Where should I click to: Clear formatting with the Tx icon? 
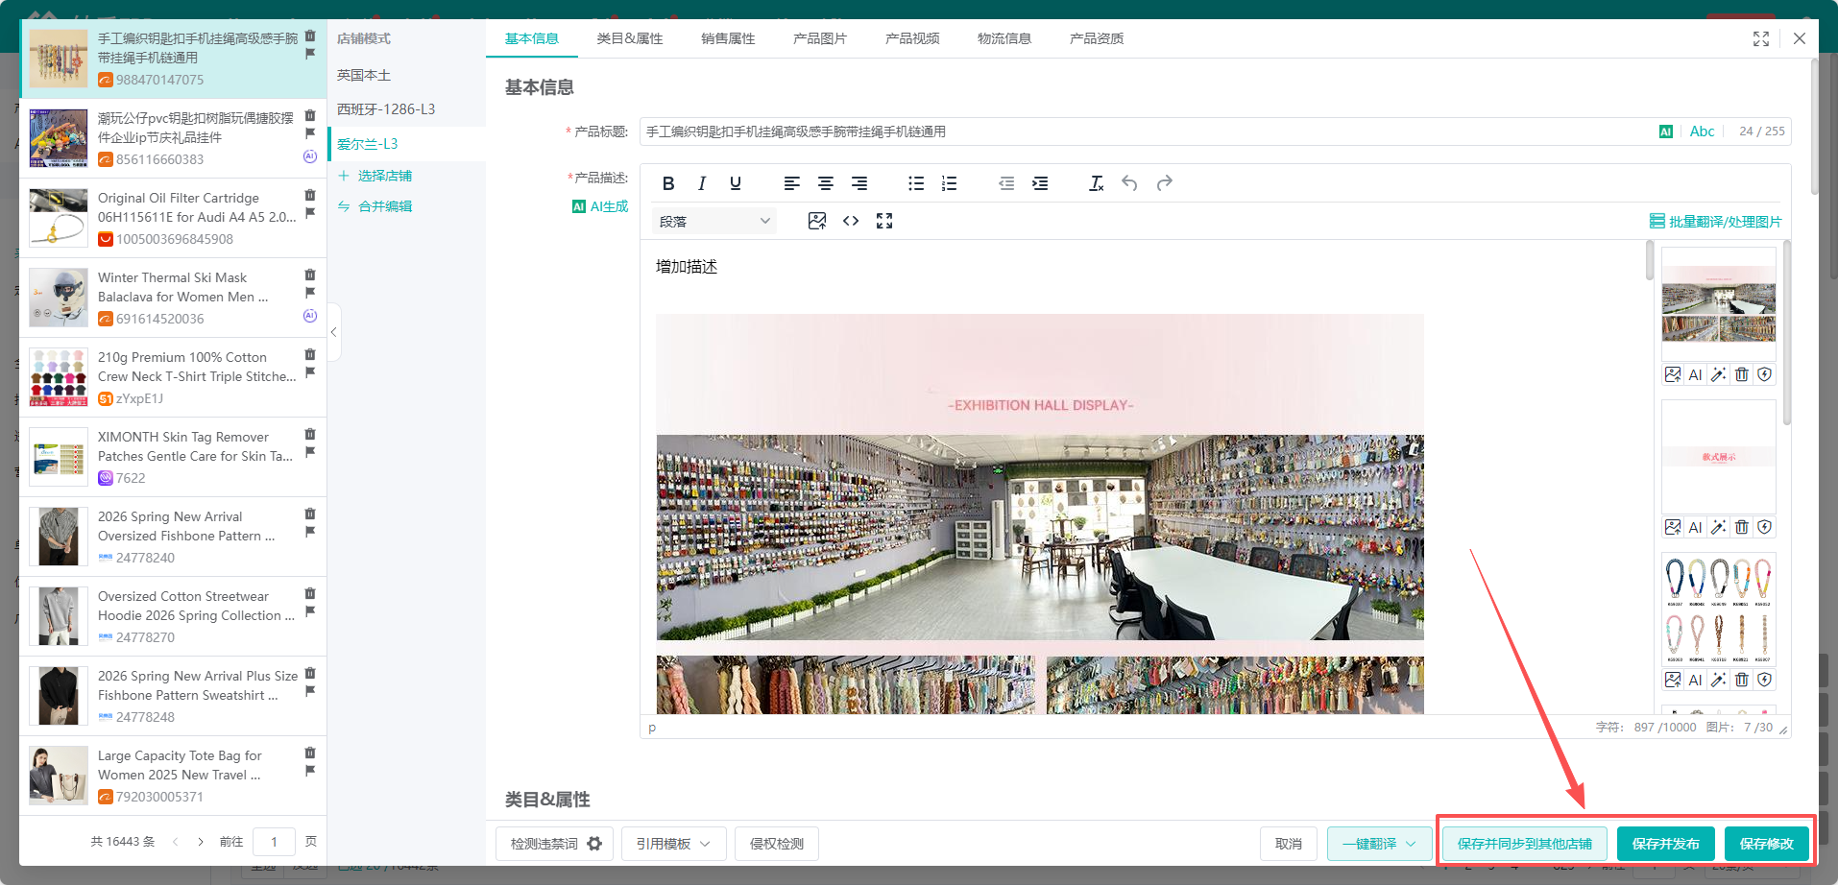tap(1097, 183)
